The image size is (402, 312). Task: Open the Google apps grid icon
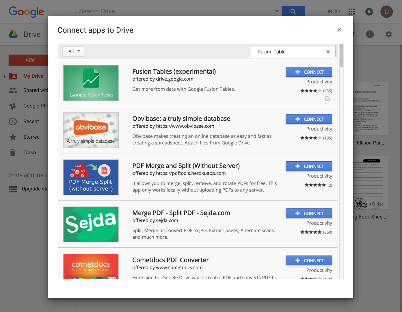[351, 12]
